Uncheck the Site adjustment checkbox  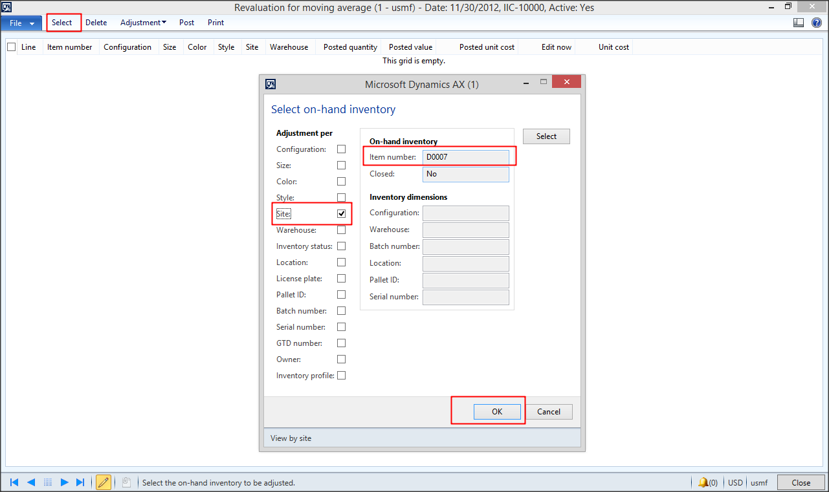coord(341,214)
